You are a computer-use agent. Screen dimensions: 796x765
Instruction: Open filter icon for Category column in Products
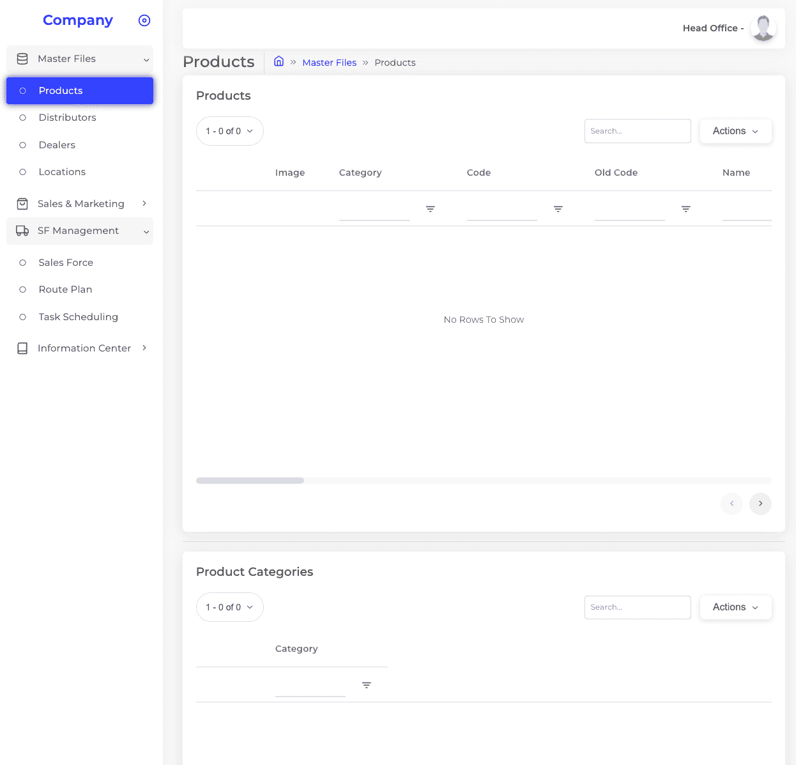430,209
